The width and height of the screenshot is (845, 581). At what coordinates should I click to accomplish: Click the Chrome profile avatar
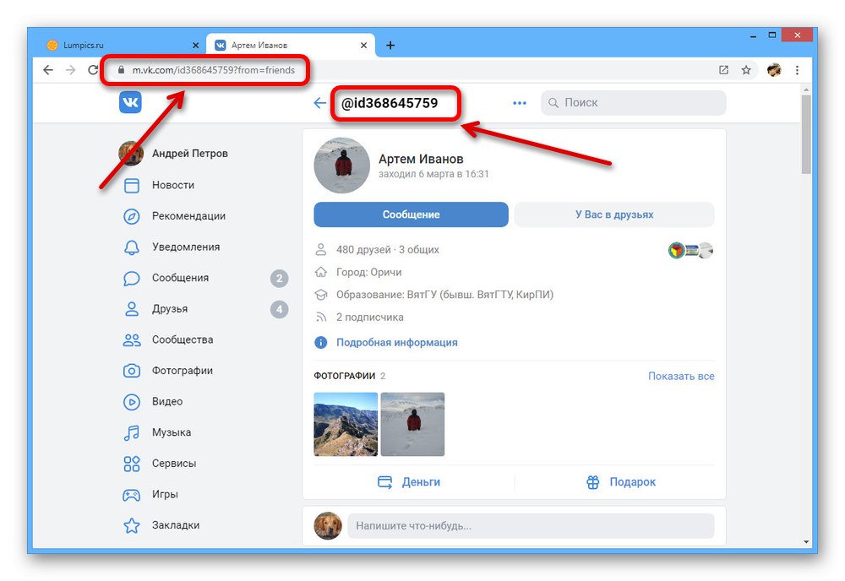click(774, 70)
